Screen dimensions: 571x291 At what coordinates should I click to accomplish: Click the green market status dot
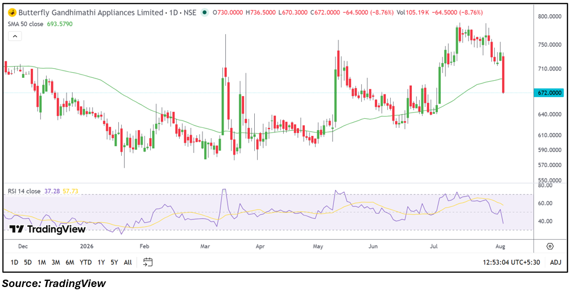(205, 13)
